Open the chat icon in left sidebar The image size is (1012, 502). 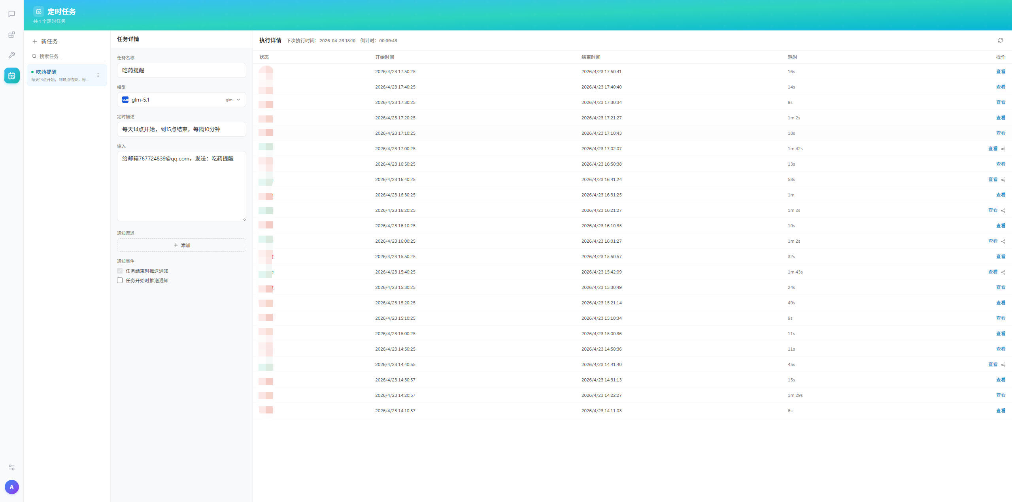[11, 14]
